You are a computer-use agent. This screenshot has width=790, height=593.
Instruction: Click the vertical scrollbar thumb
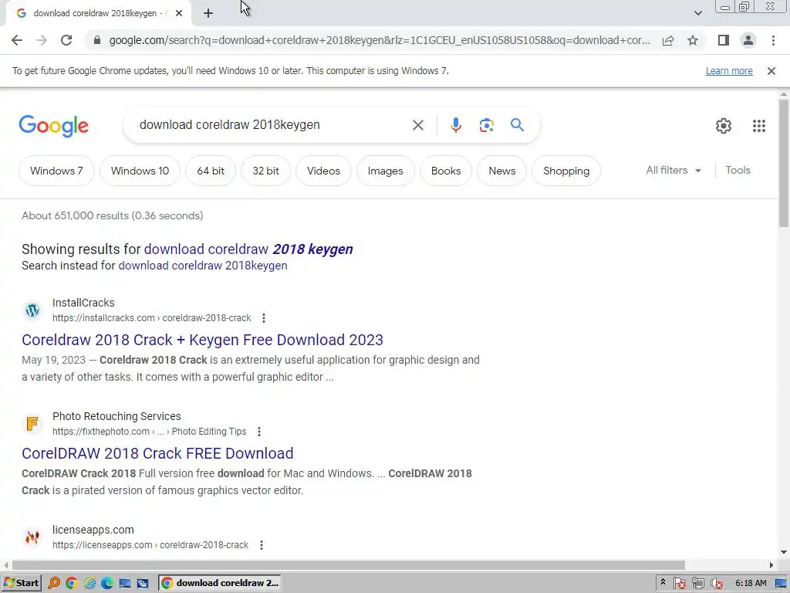784,162
